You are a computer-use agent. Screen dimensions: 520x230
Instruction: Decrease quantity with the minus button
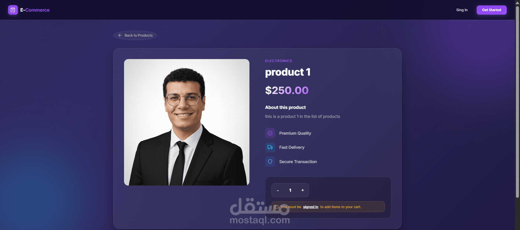pyautogui.click(x=278, y=190)
